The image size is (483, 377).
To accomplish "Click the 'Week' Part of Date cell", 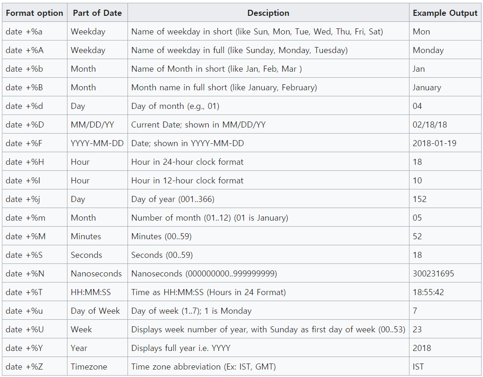I will 97,329.
